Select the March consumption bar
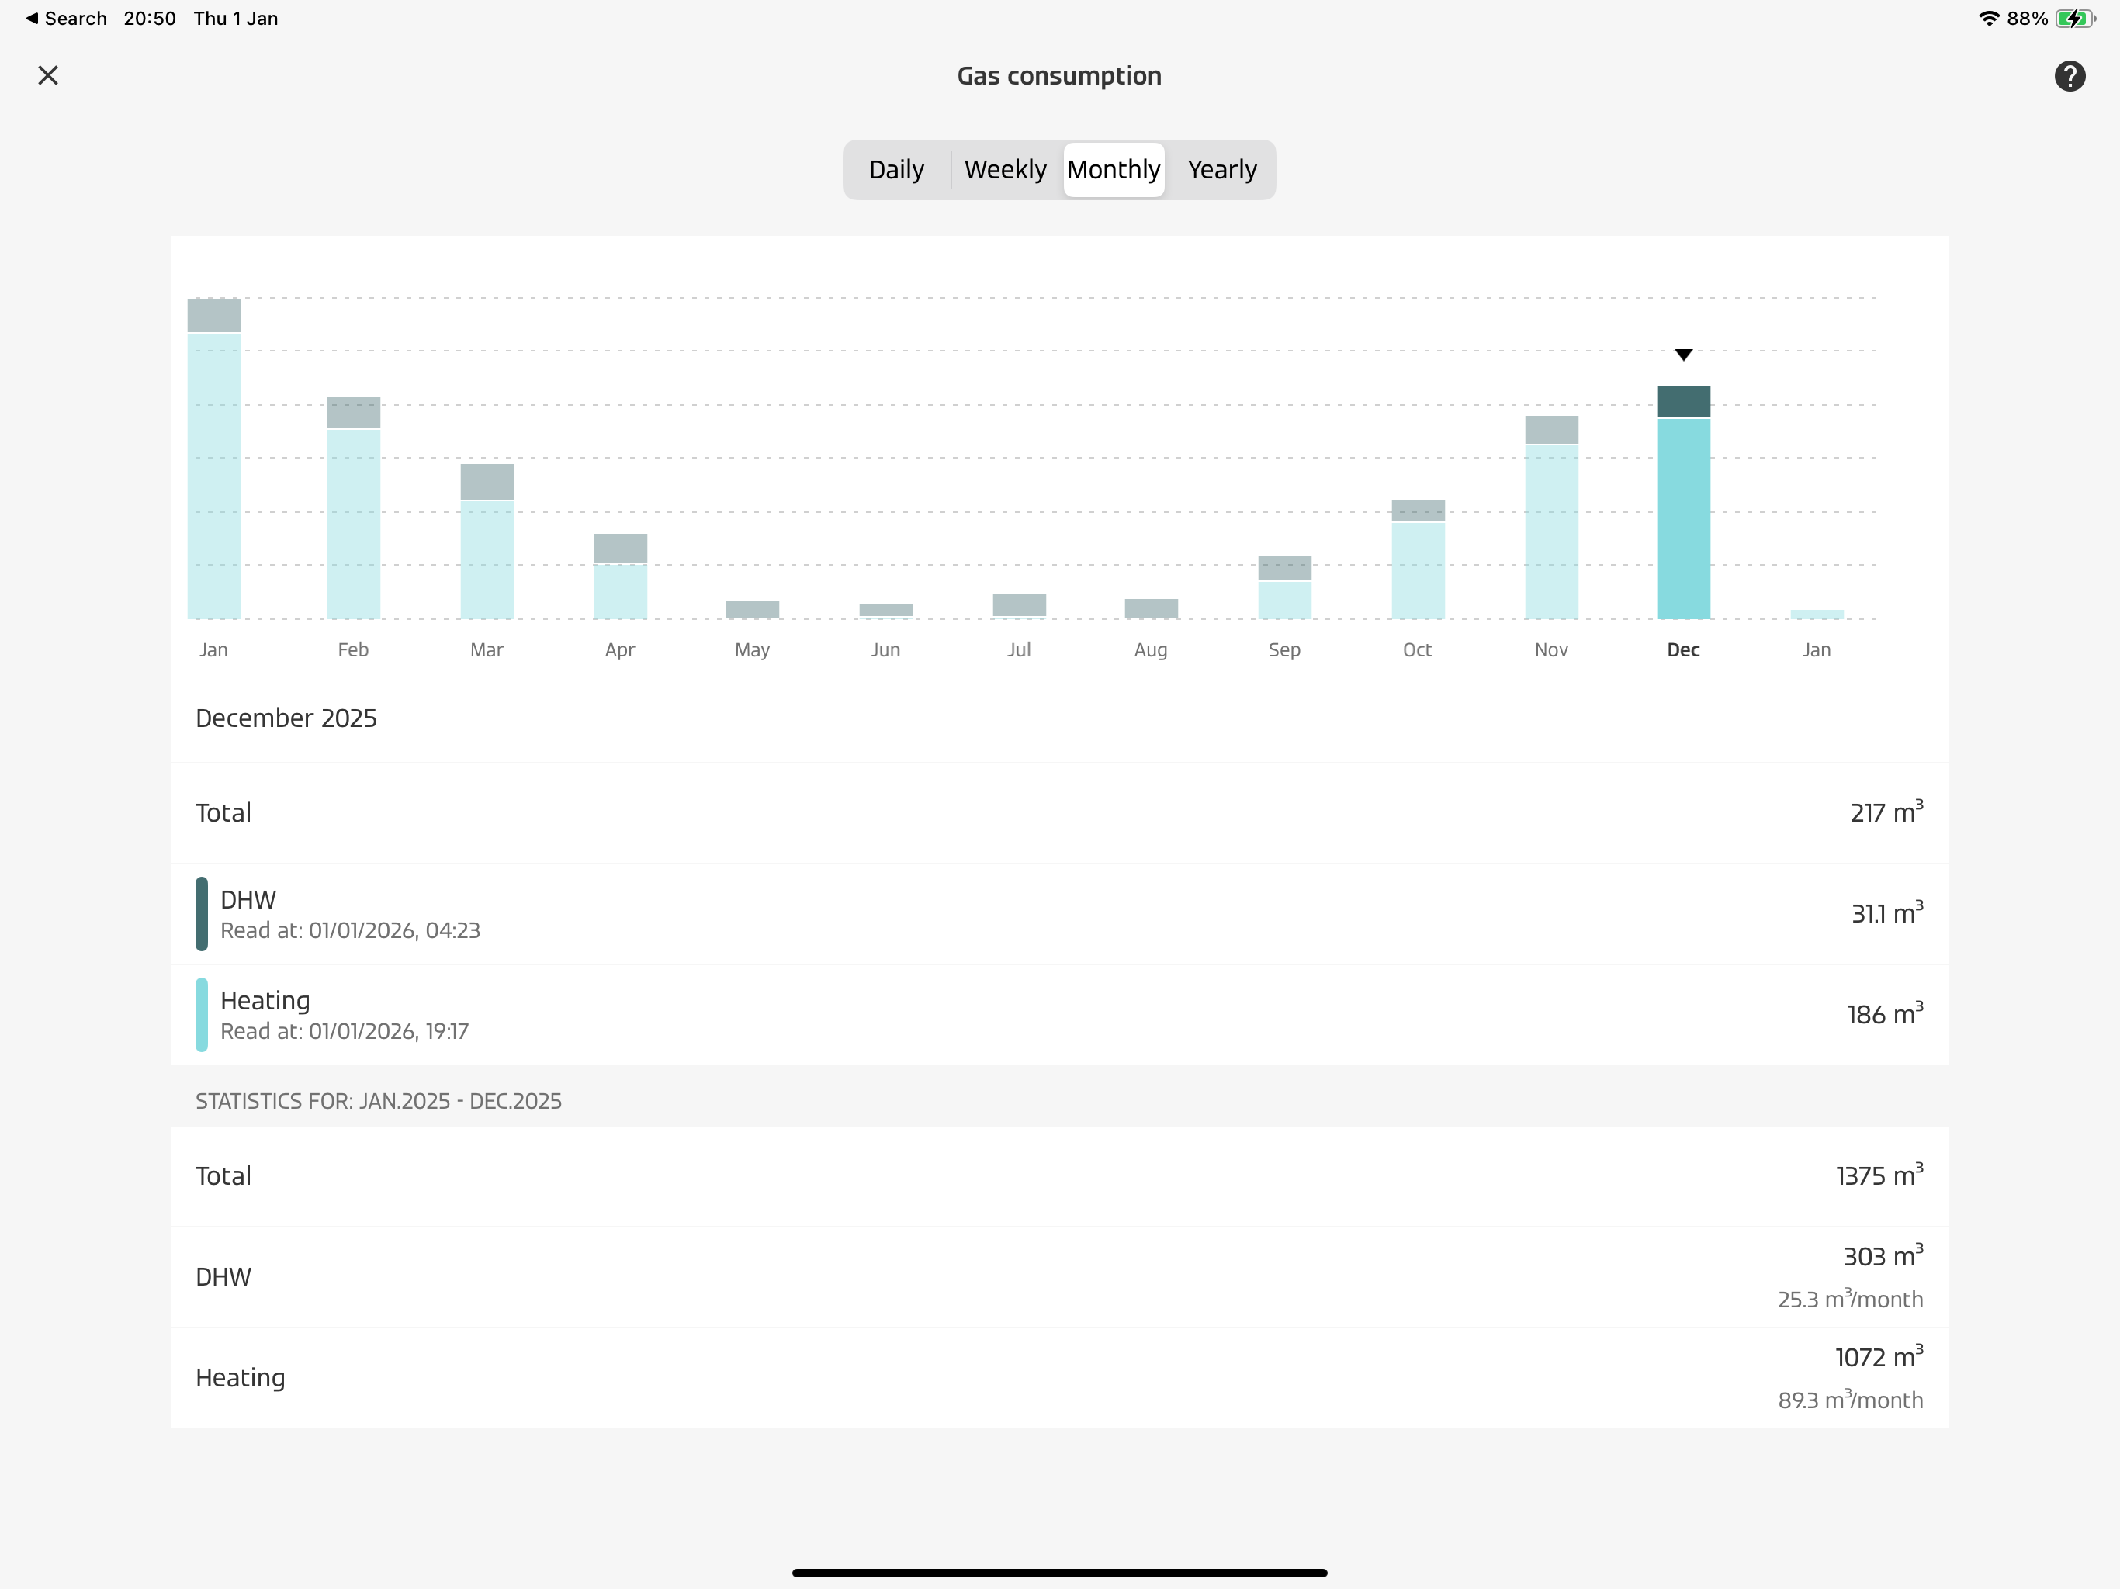2120x1589 pixels. (487, 542)
